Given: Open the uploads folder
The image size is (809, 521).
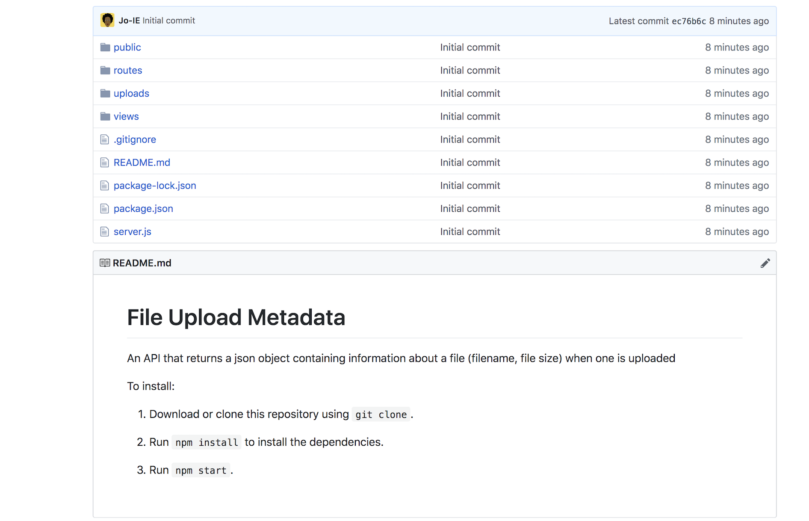Looking at the screenshot, I should [131, 93].
